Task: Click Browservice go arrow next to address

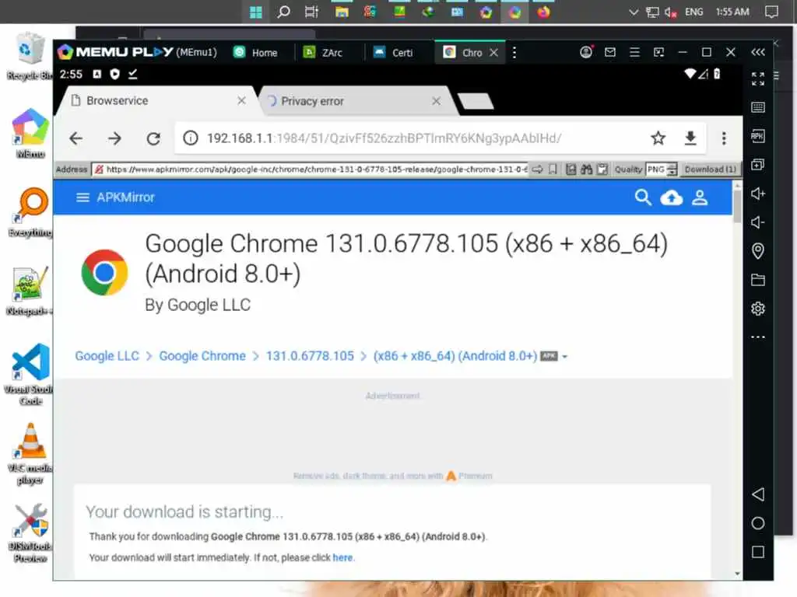Action: [537, 169]
